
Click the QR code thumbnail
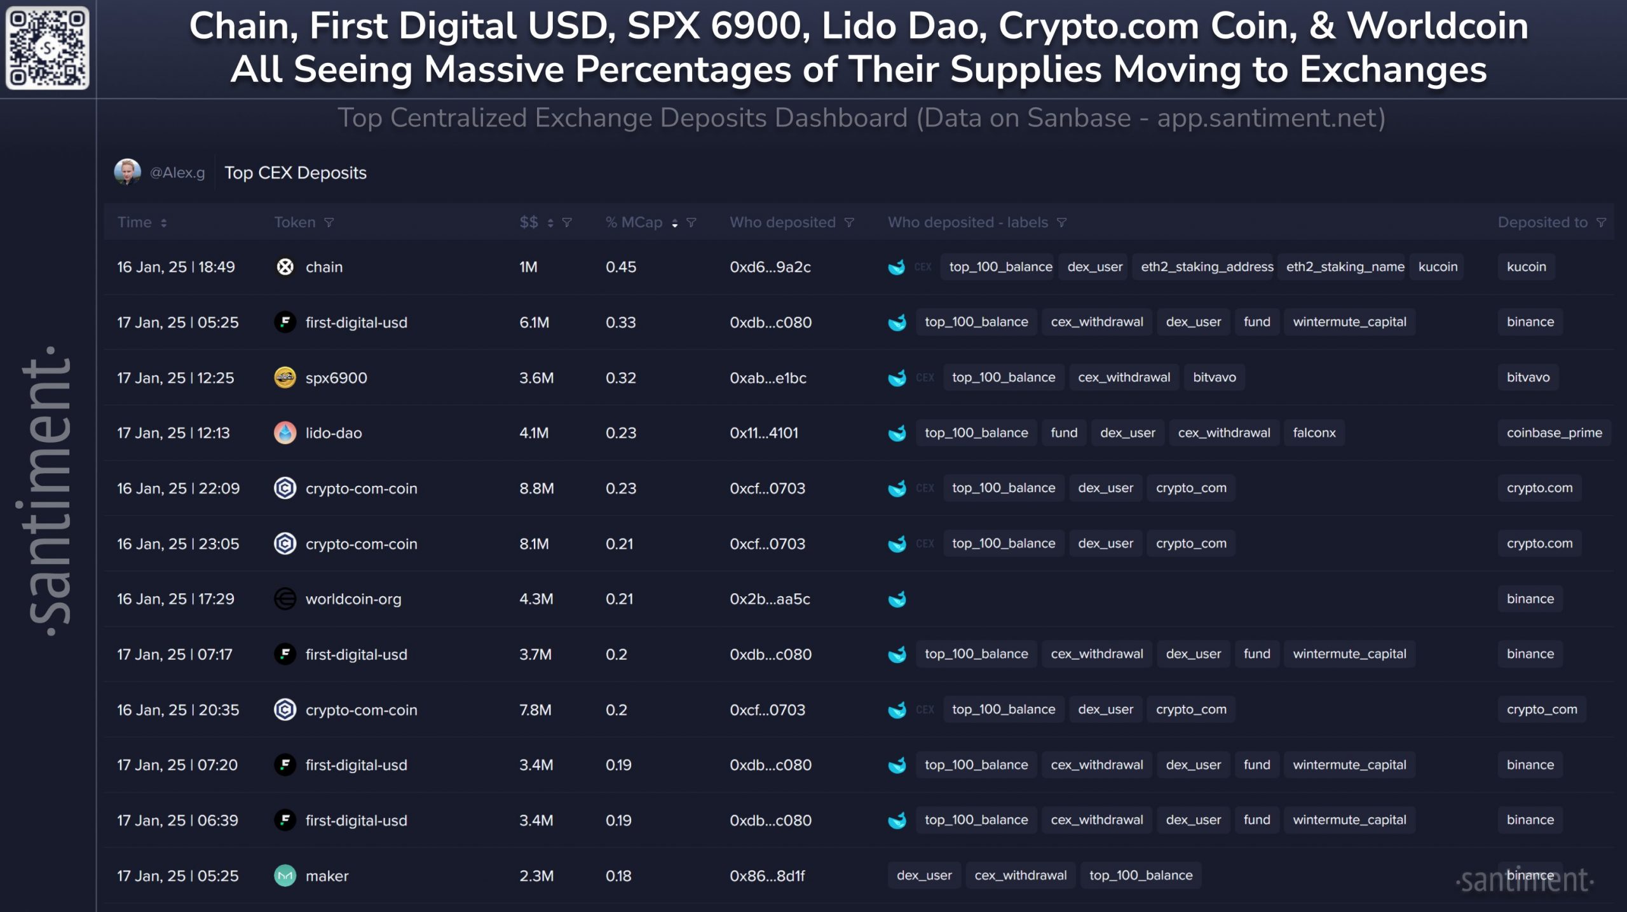pyautogui.click(x=48, y=48)
